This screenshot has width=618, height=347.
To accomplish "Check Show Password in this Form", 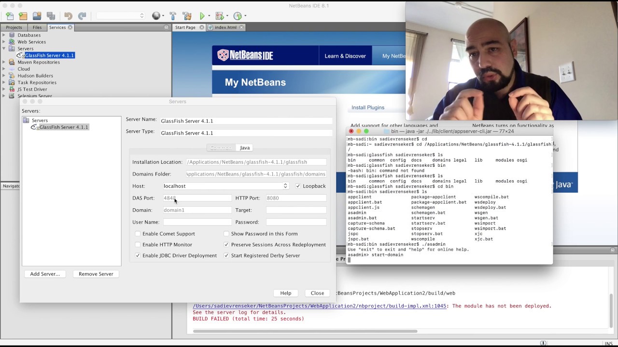I will point(226,234).
